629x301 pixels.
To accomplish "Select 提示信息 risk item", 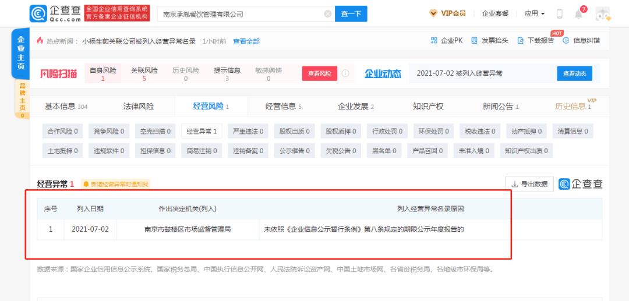I will tap(227, 74).
